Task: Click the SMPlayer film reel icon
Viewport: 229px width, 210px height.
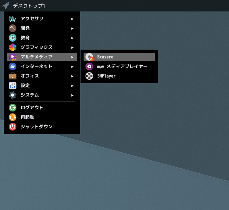Action: coord(89,76)
